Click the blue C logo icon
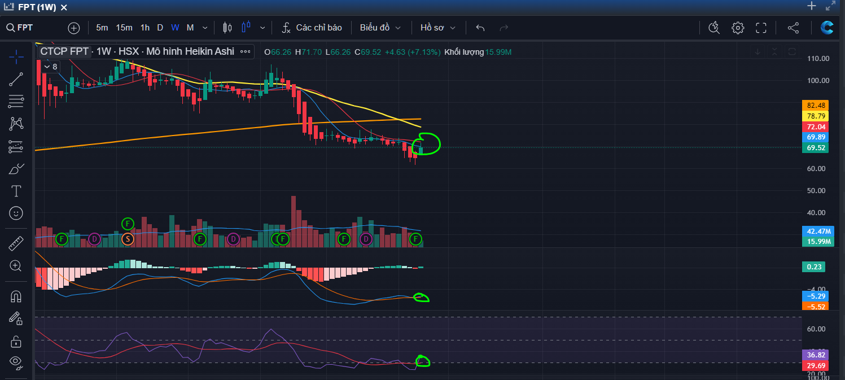The image size is (845, 380). 828,28
